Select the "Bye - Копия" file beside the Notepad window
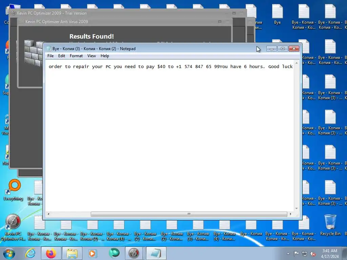 251,228
